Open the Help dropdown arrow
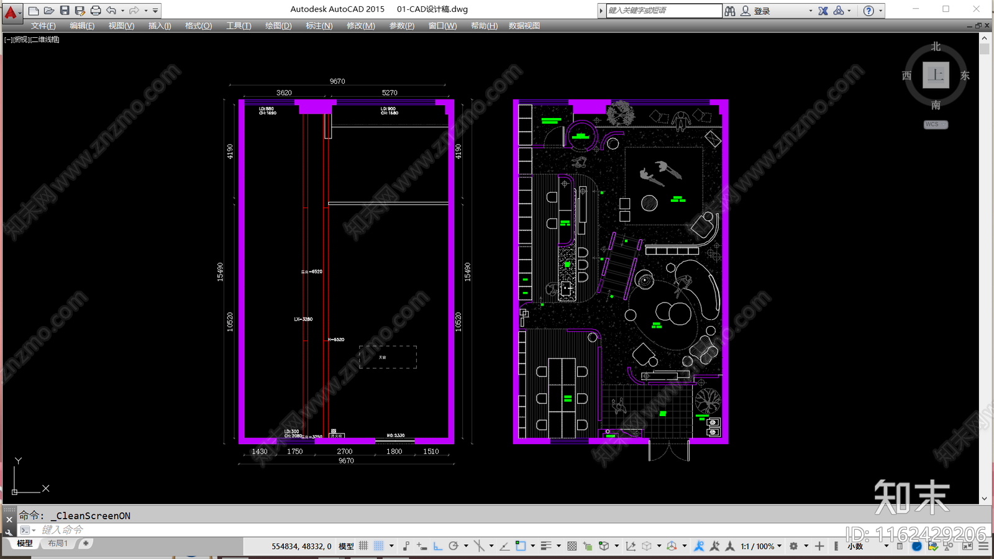 880,11
